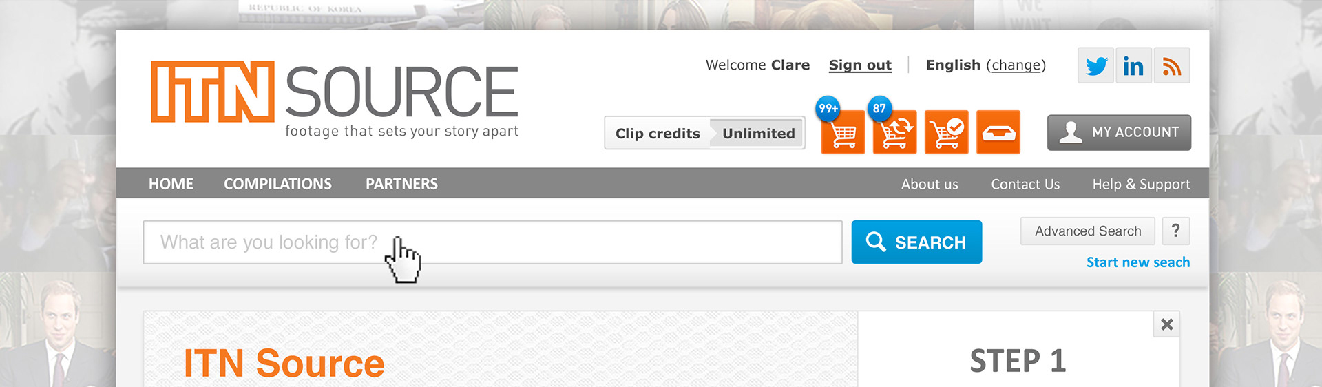Open the RSS feed icon

click(x=1172, y=65)
